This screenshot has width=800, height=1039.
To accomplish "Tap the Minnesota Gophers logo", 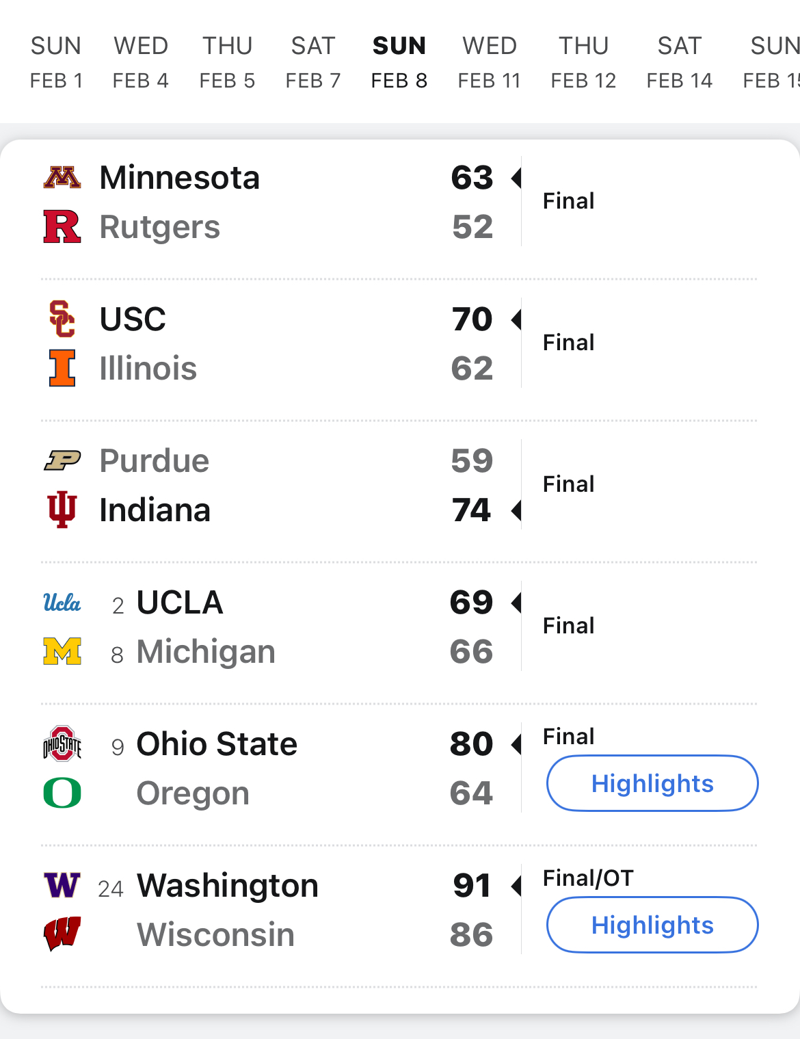I will [62, 178].
